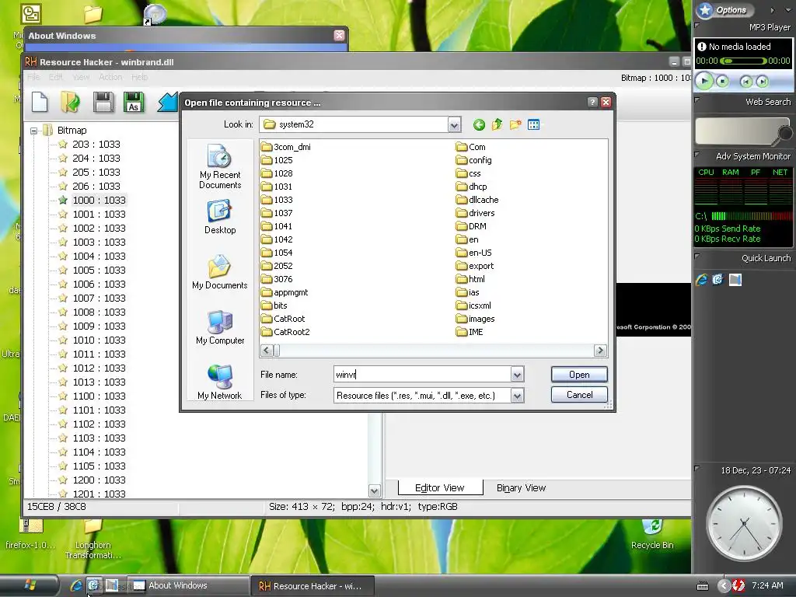Launch Internet Explorer from sidebar Quick Launch

tap(701, 279)
